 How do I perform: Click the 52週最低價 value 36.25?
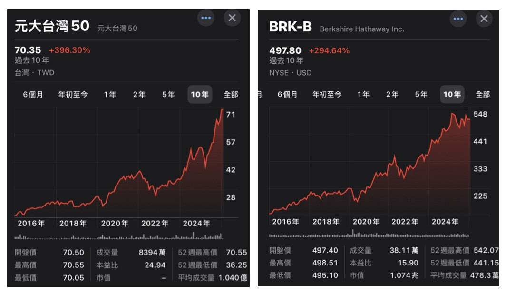click(x=236, y=265)
